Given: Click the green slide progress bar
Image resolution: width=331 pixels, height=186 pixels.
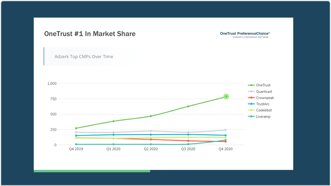Looking at the screenshot, I should coord(92,171).
